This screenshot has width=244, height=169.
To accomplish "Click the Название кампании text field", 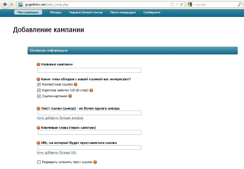I will pyautogui.click(x=89, y=70).
